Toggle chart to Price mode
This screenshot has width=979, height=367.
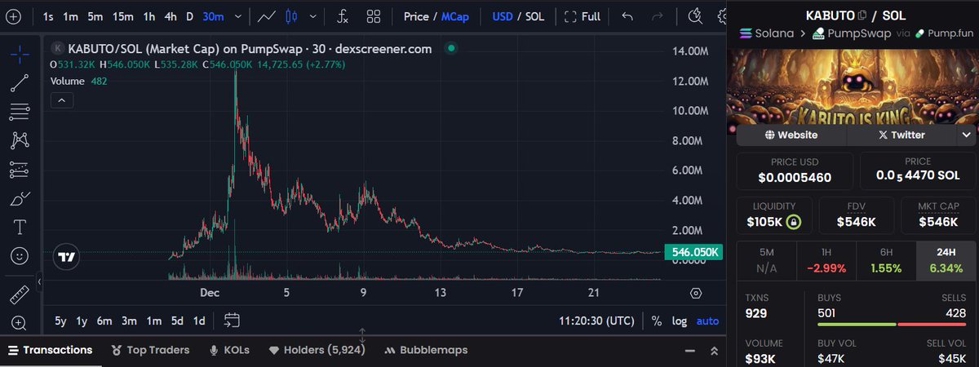[x=415, y=16]
